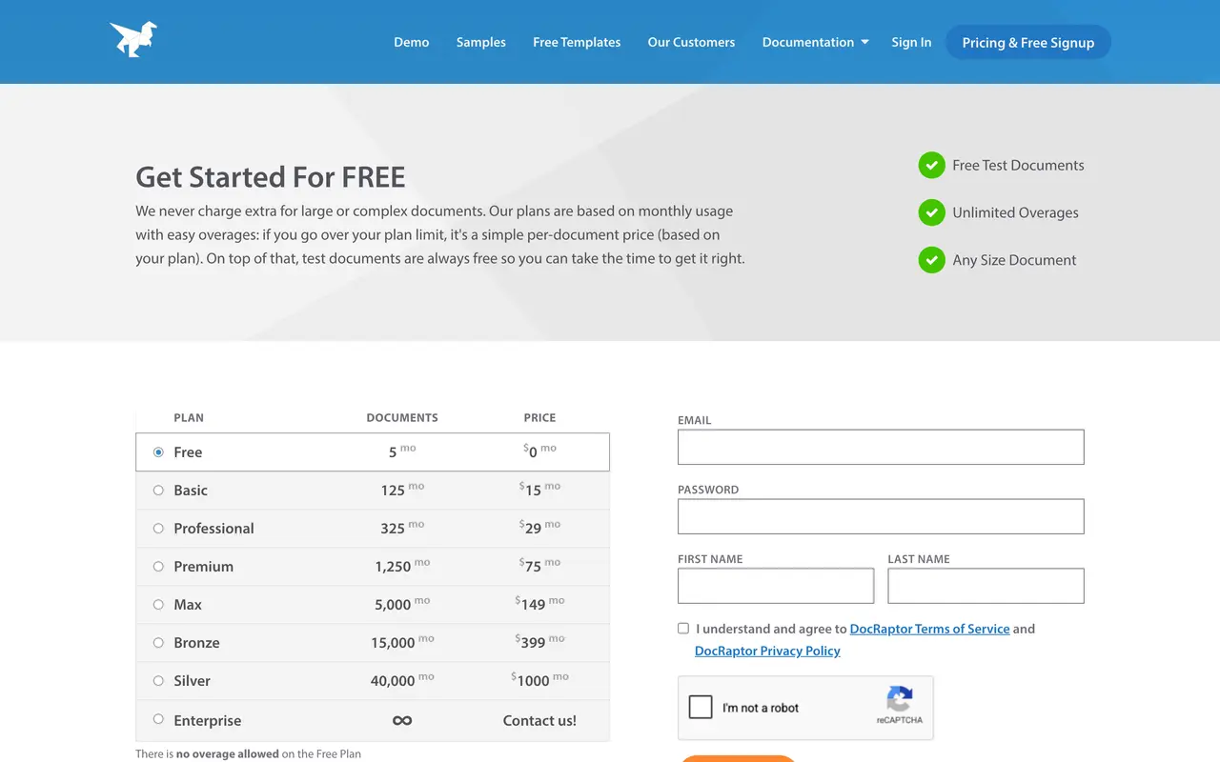Screen dimensions: 1220x762
Task: Go to the Samples page
Action: (481, 42)
